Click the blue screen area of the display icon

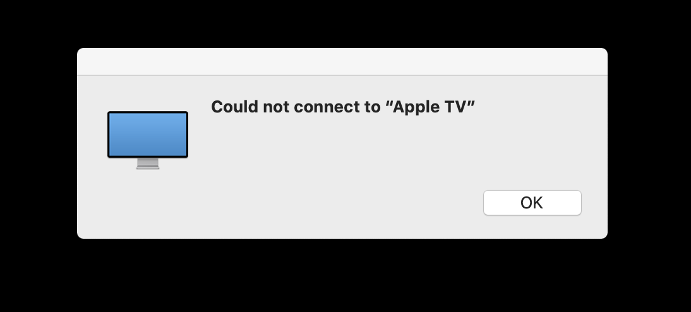tap(148, 135)
